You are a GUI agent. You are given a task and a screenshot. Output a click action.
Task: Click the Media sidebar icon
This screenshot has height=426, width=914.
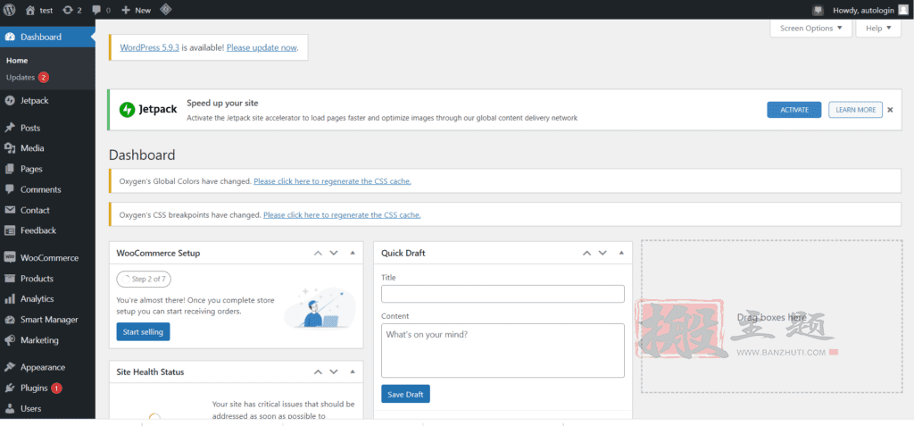pyautogui.click(x=10, y=148)
